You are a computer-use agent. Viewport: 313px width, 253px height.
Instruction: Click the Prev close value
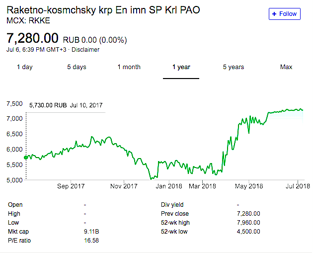coord(248,214)
